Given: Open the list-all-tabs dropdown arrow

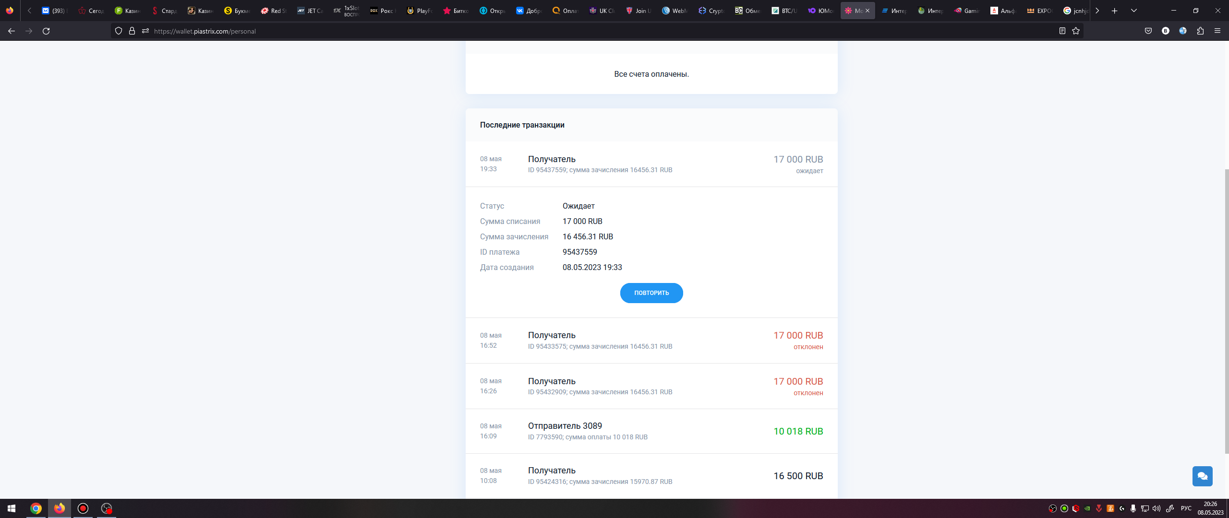Looking at the screenshot, I should (1133, 11).
